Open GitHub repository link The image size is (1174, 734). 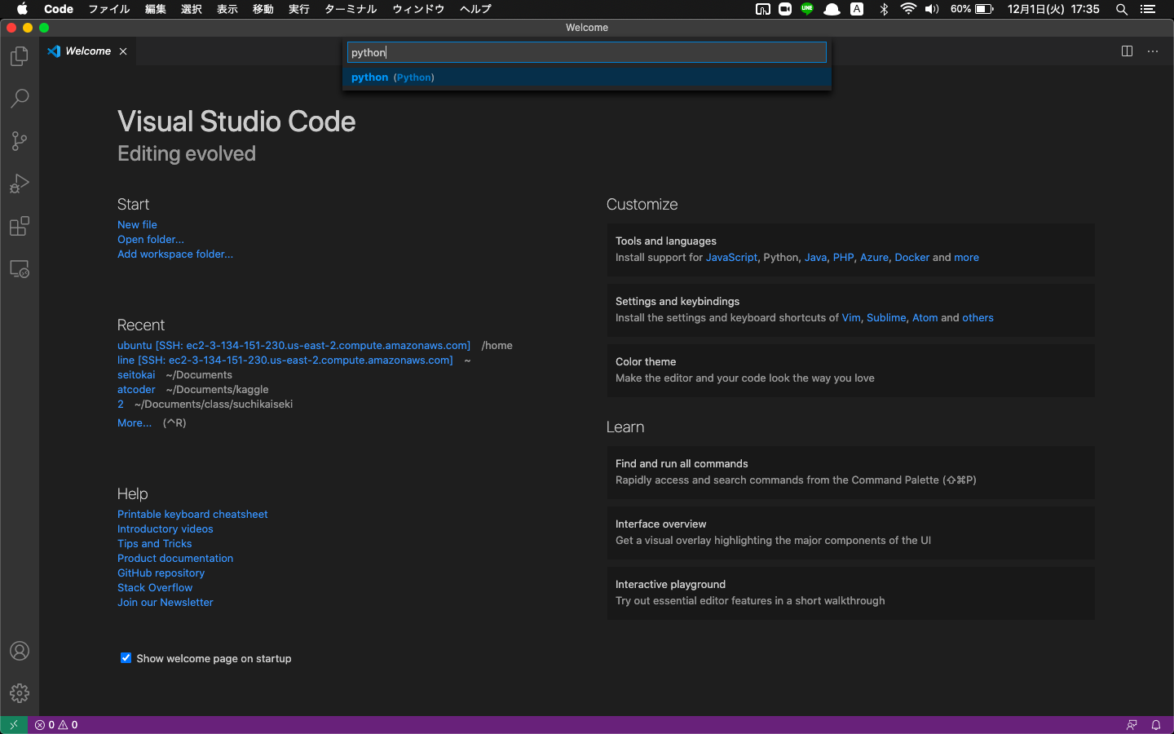point(161,573)
